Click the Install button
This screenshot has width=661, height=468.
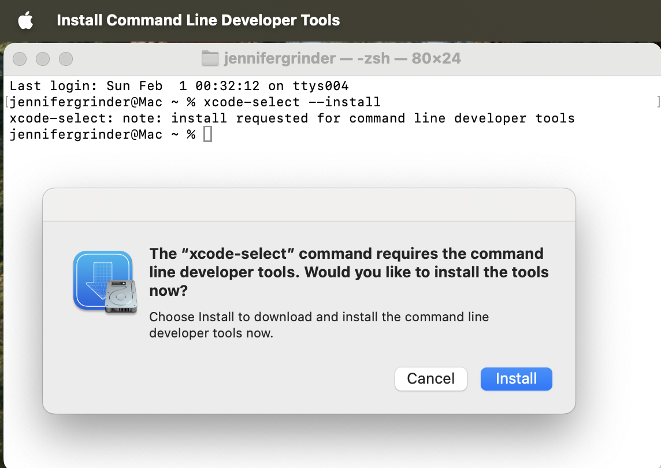pyautogui.click(x=516, y=378)
